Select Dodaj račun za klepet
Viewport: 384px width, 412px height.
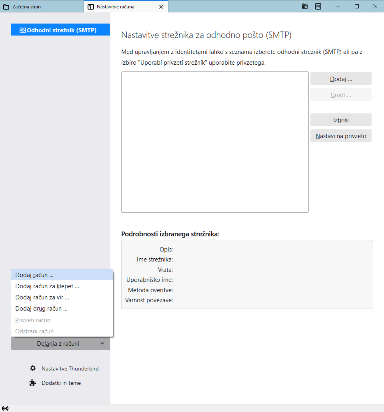tap(47, 286)
